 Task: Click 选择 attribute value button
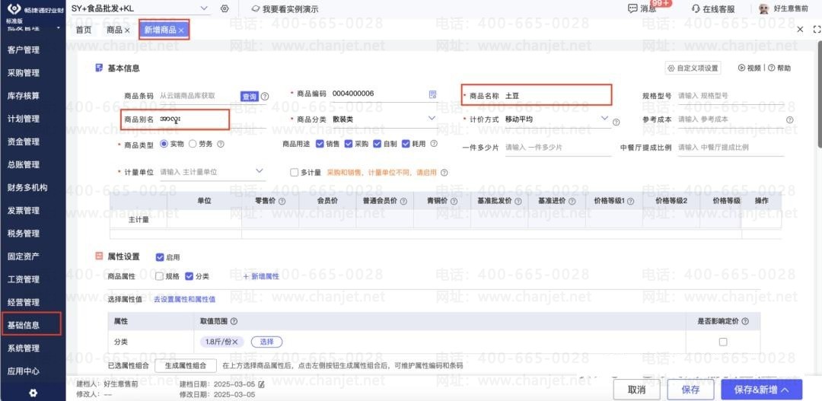click(267, 342)
